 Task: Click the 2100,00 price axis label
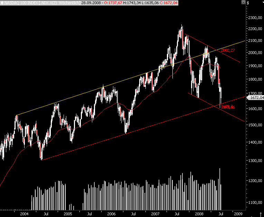click(x=255, y=40)
